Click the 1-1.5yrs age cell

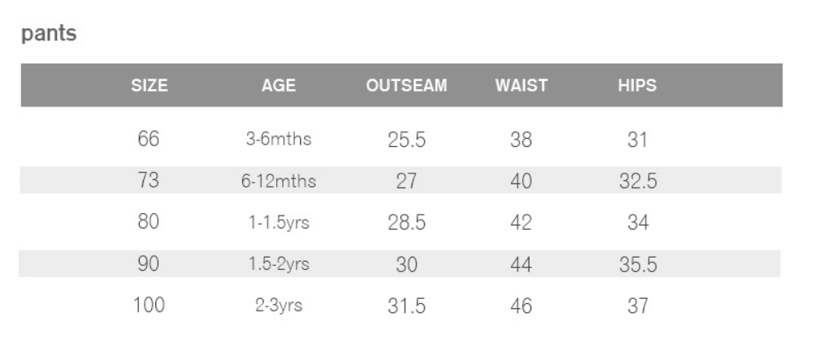point(279,223)
